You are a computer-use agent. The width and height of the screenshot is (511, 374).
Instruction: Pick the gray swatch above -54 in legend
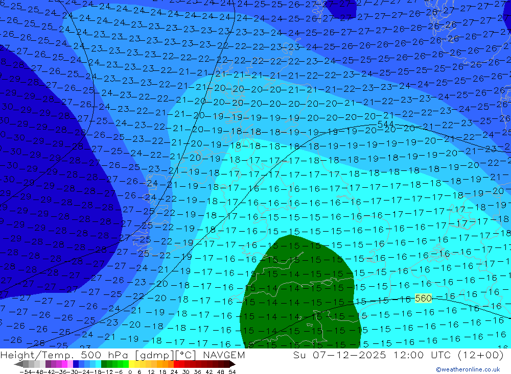[x=26, y=364]
